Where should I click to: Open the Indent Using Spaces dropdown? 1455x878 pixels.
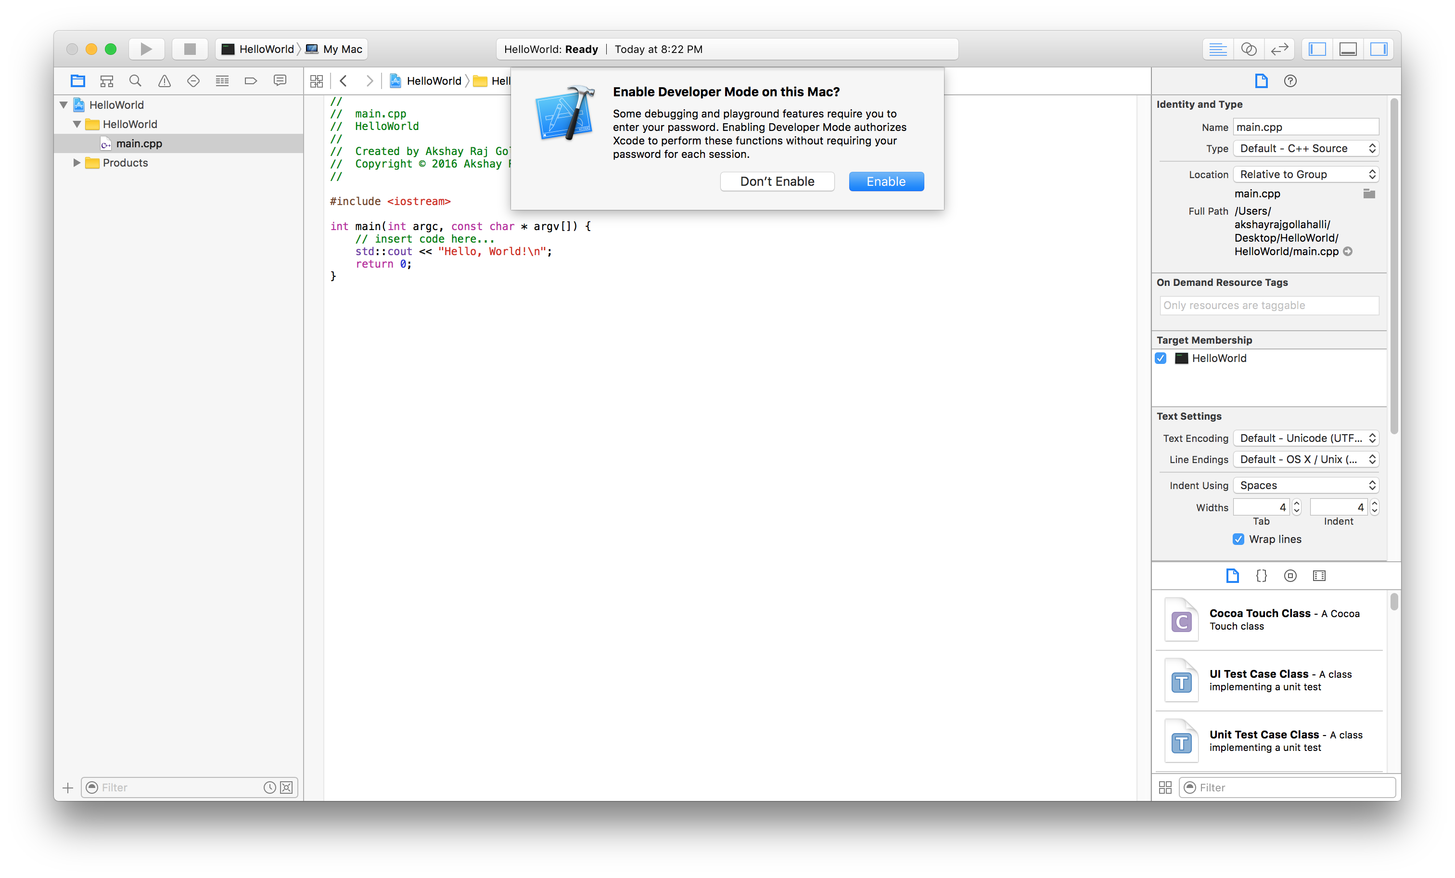tap(1306, 485)
